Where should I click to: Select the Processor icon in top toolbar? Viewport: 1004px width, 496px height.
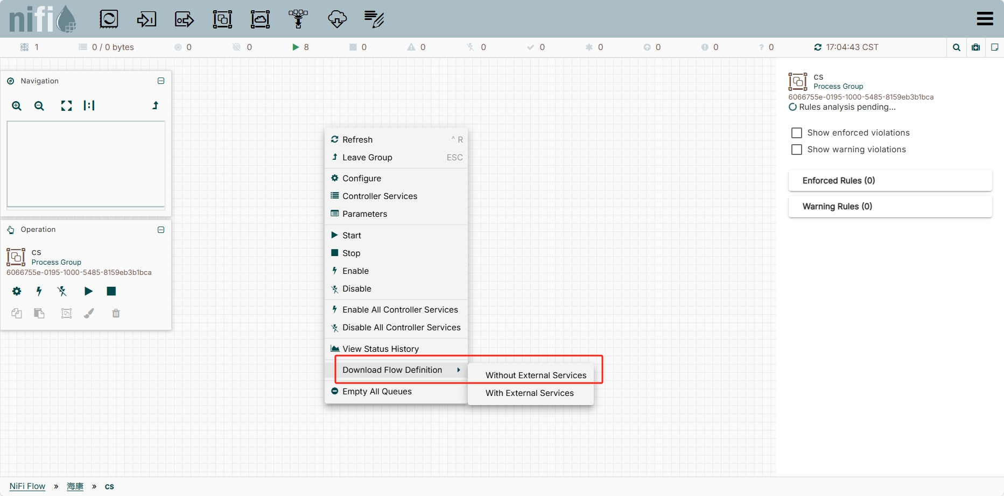(x=109, y=19)
